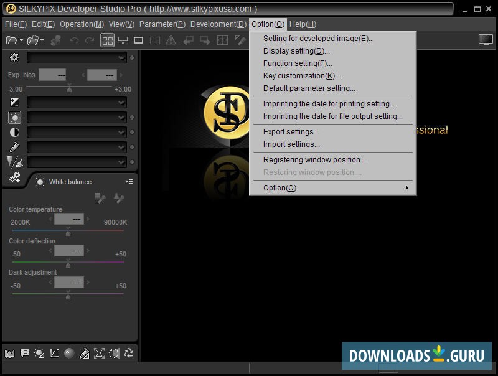Screen dimensions: 498x376
Task: Open the sharpness preset dropdown
Action: pos(77,162)
